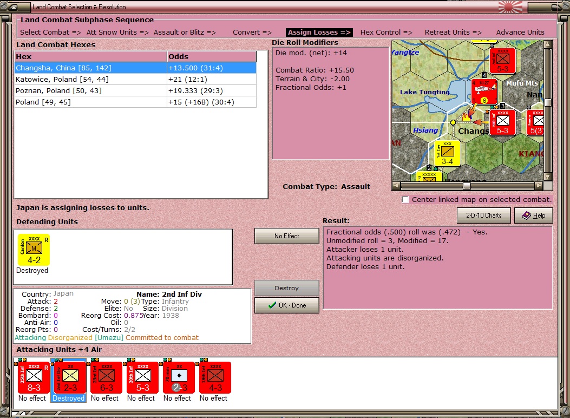
Task: Open the Help button
Action: (534, 215)
